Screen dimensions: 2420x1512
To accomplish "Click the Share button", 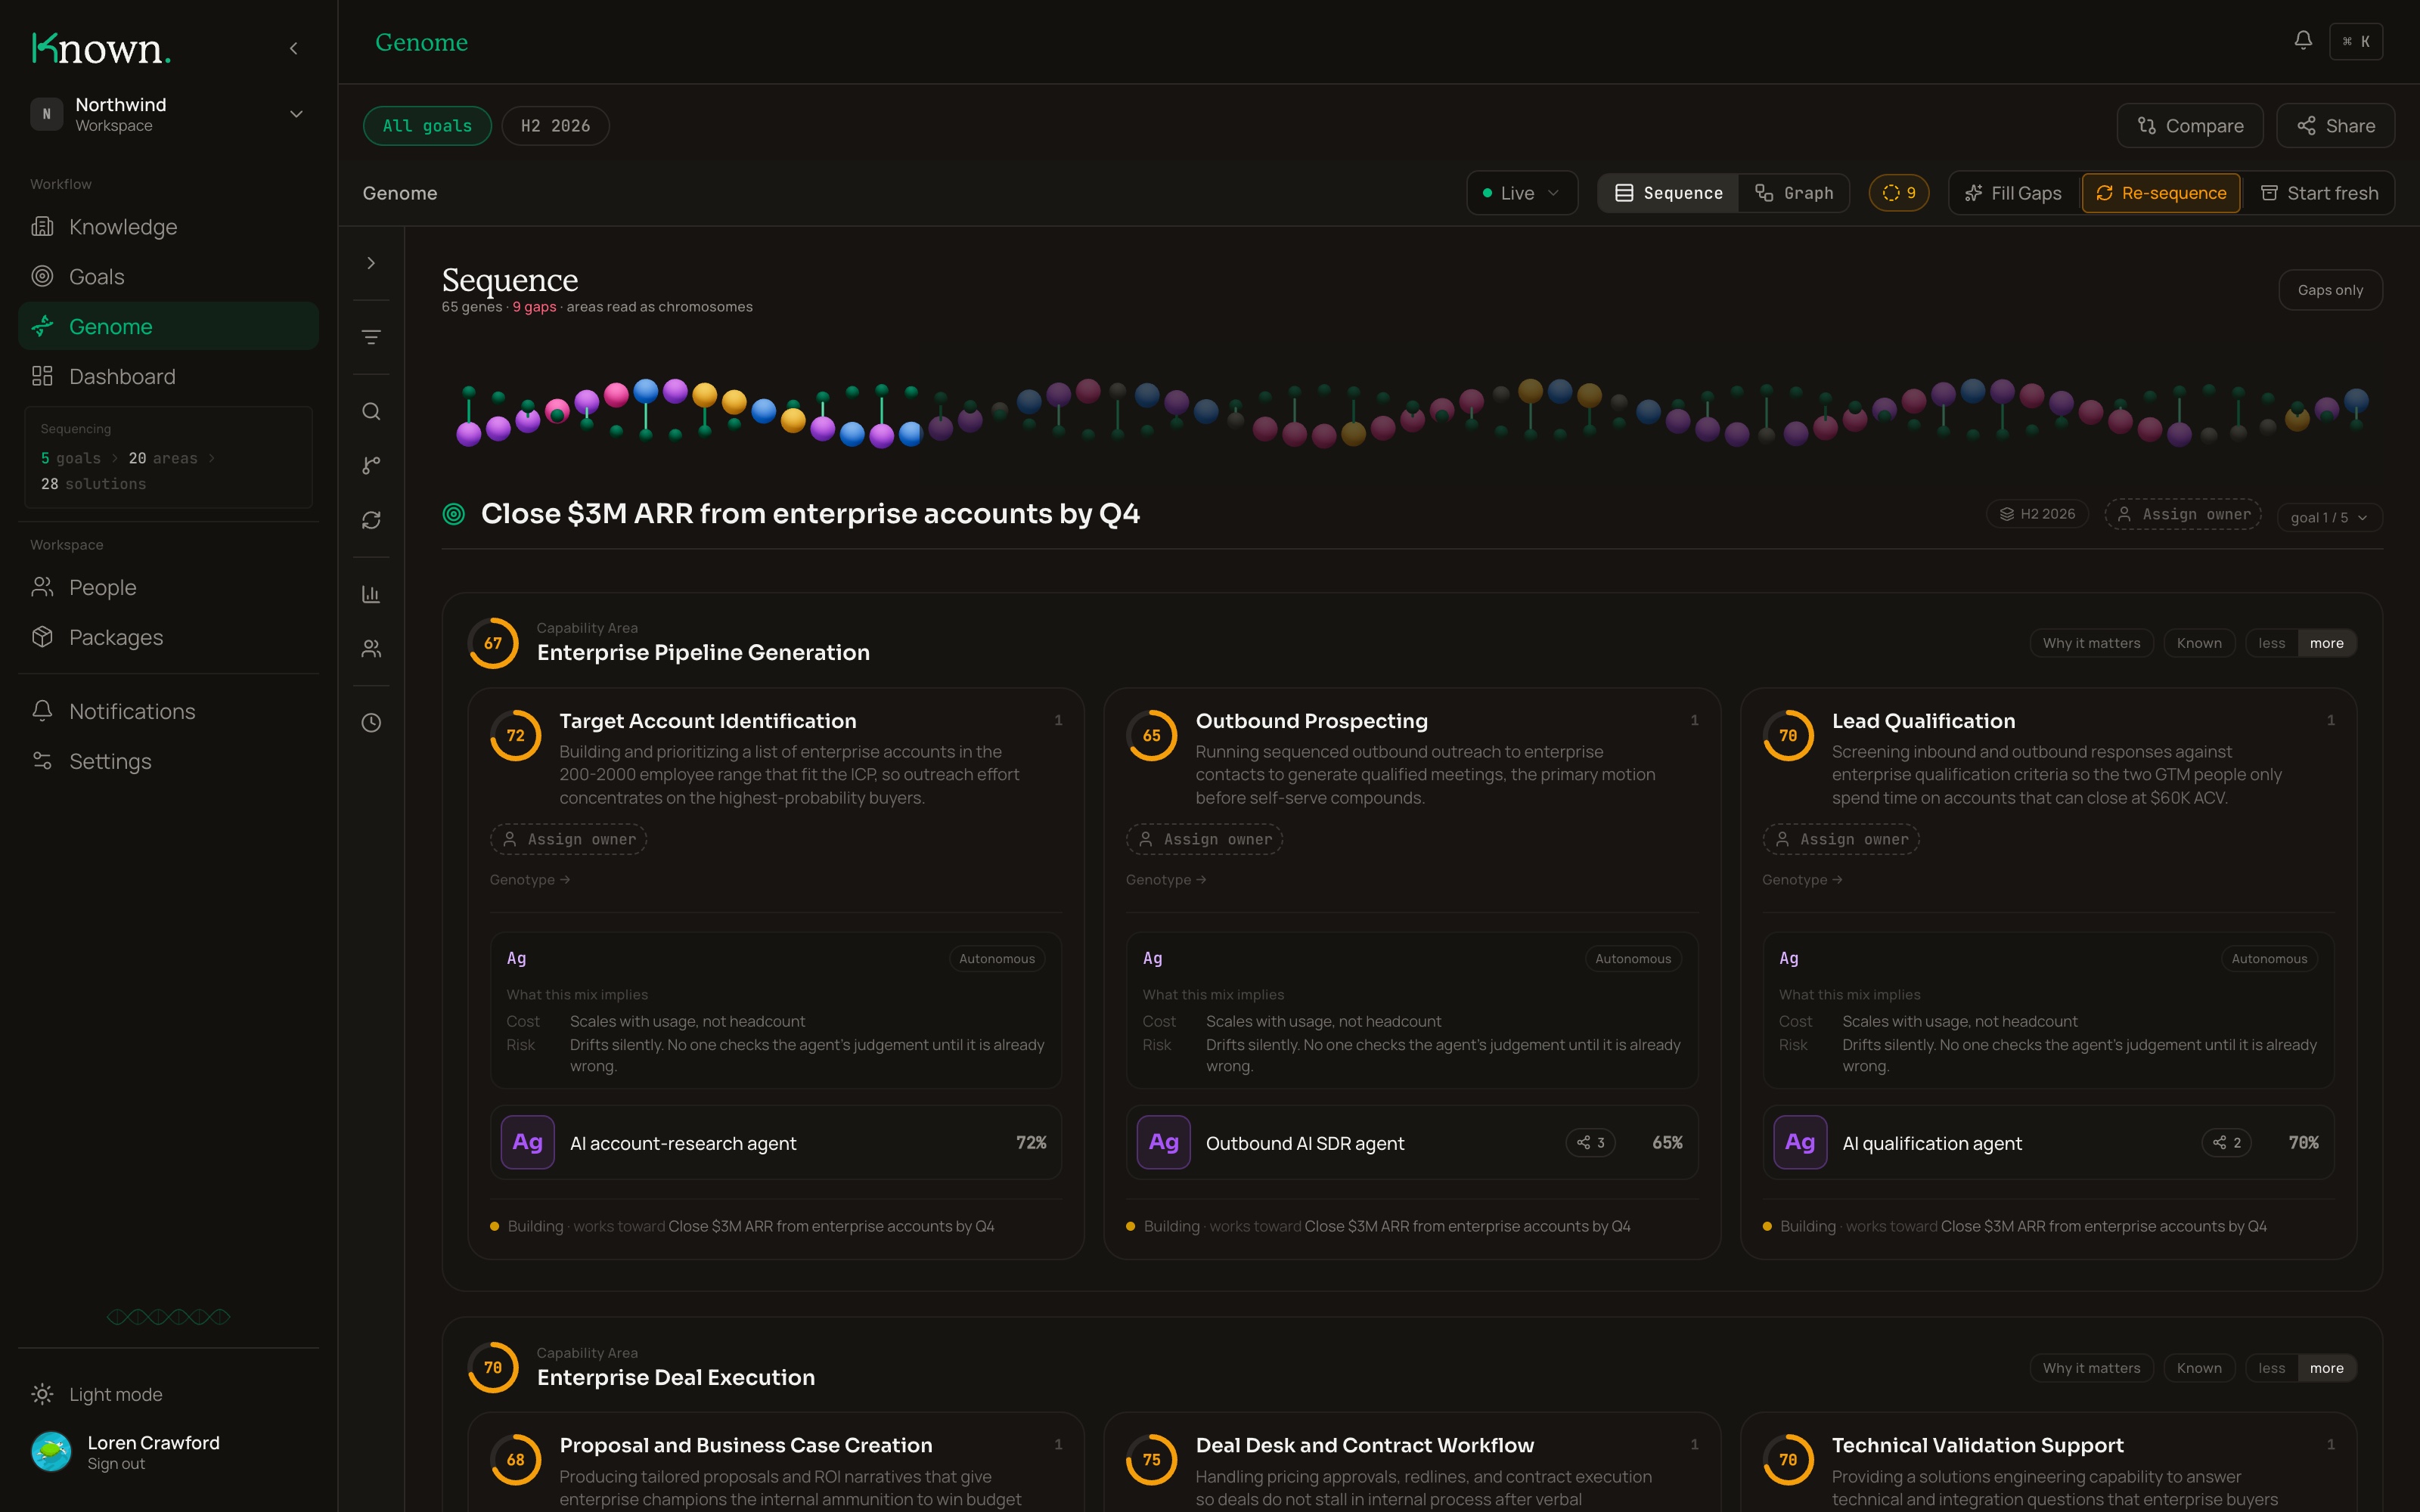I will (2335, 126).
